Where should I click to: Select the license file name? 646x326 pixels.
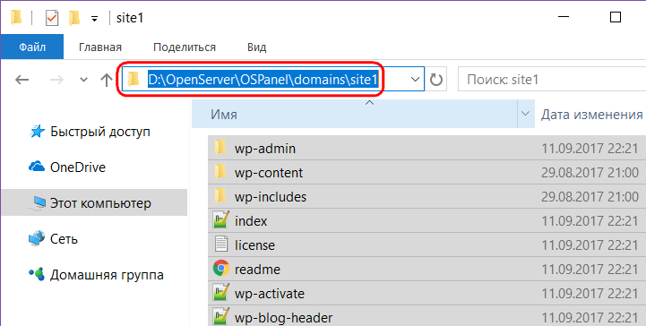254,245
